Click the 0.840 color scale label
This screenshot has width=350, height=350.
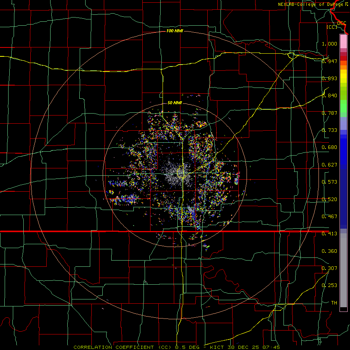[x=329, y=96]
